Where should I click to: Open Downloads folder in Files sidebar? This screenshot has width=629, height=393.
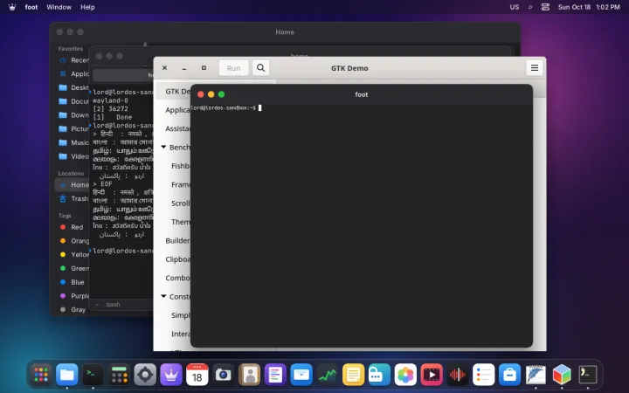click(x=73, y=115)
